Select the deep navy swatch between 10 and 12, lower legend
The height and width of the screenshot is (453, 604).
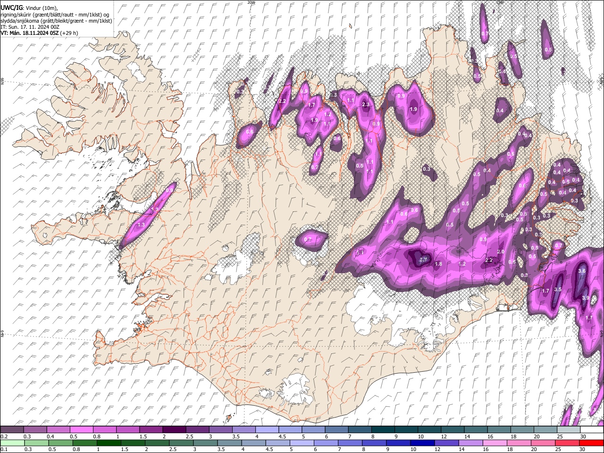pos(423,443)
